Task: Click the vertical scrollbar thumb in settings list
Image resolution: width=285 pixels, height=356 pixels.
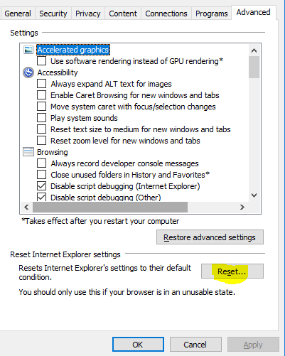Action: pyautogui.click(x=254, y=67)
